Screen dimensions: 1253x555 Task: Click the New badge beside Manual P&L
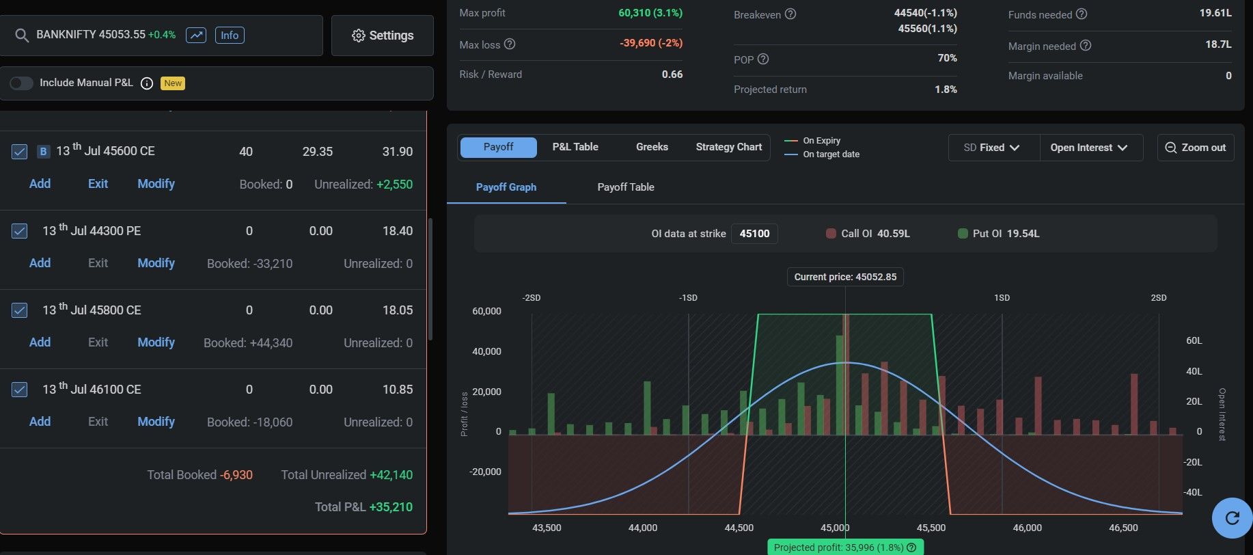coord(173,83)
